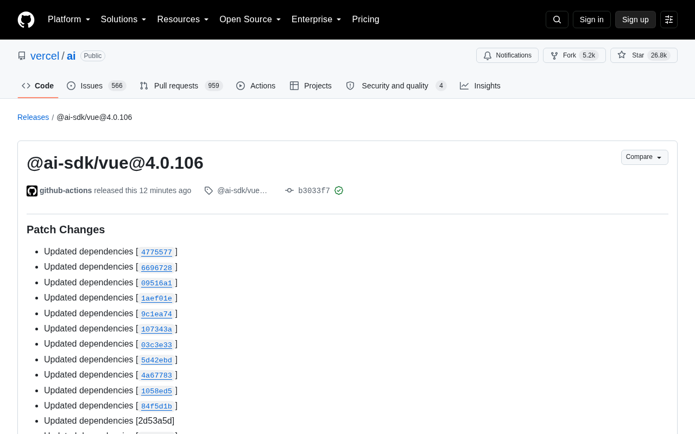
Task: Expand the Open Source menu
Action: coord(250,20)
